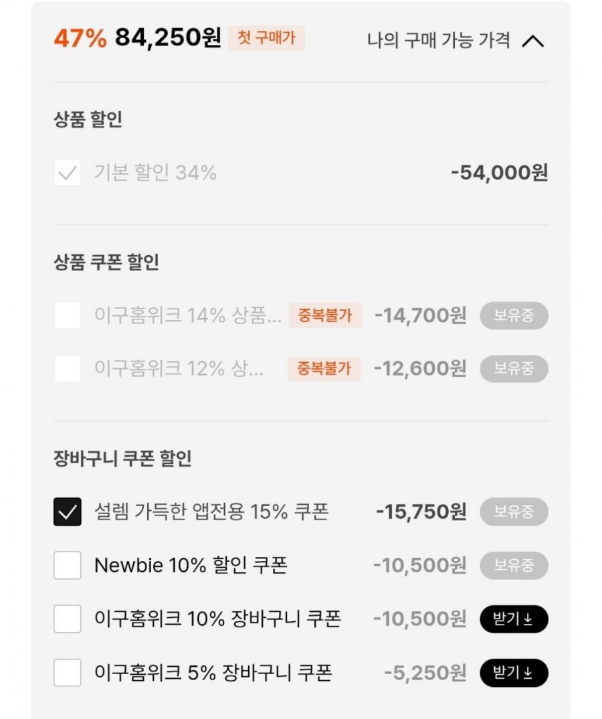Click the 나의 구매 가능 가격 label
This screenshot has width=602, height=719.
(438, 40)
